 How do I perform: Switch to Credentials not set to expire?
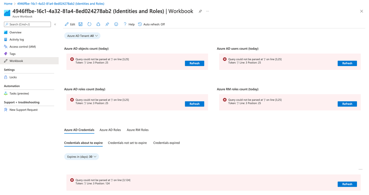[127, 143]
